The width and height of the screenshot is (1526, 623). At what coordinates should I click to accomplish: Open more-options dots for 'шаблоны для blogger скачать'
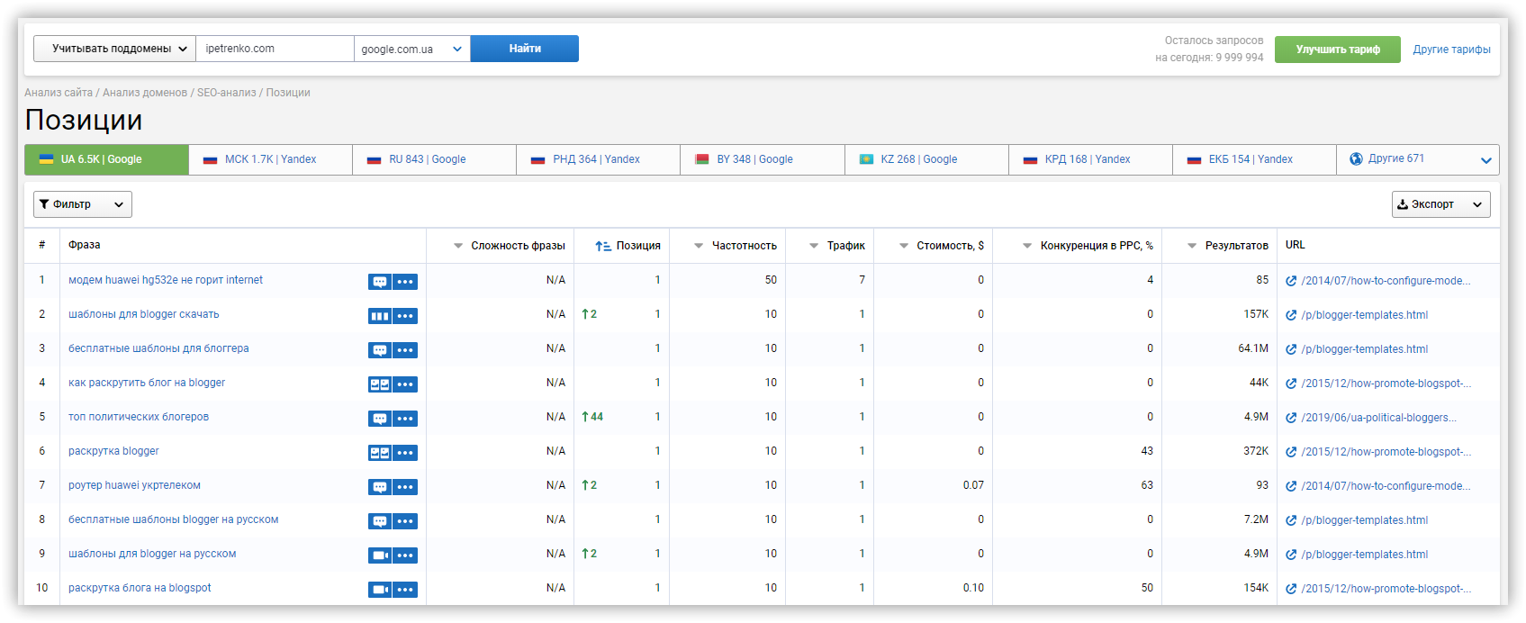coord(405,316)
